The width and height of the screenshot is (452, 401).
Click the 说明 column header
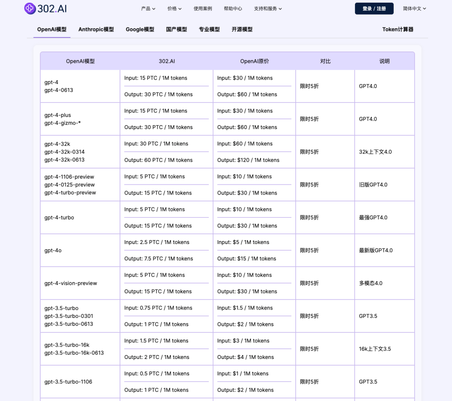[x=384, y=61]
